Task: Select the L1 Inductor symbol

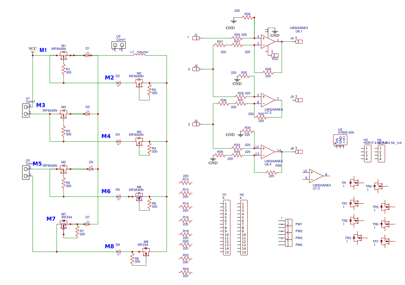Action: pyautogui.click(x=139, y=54)
